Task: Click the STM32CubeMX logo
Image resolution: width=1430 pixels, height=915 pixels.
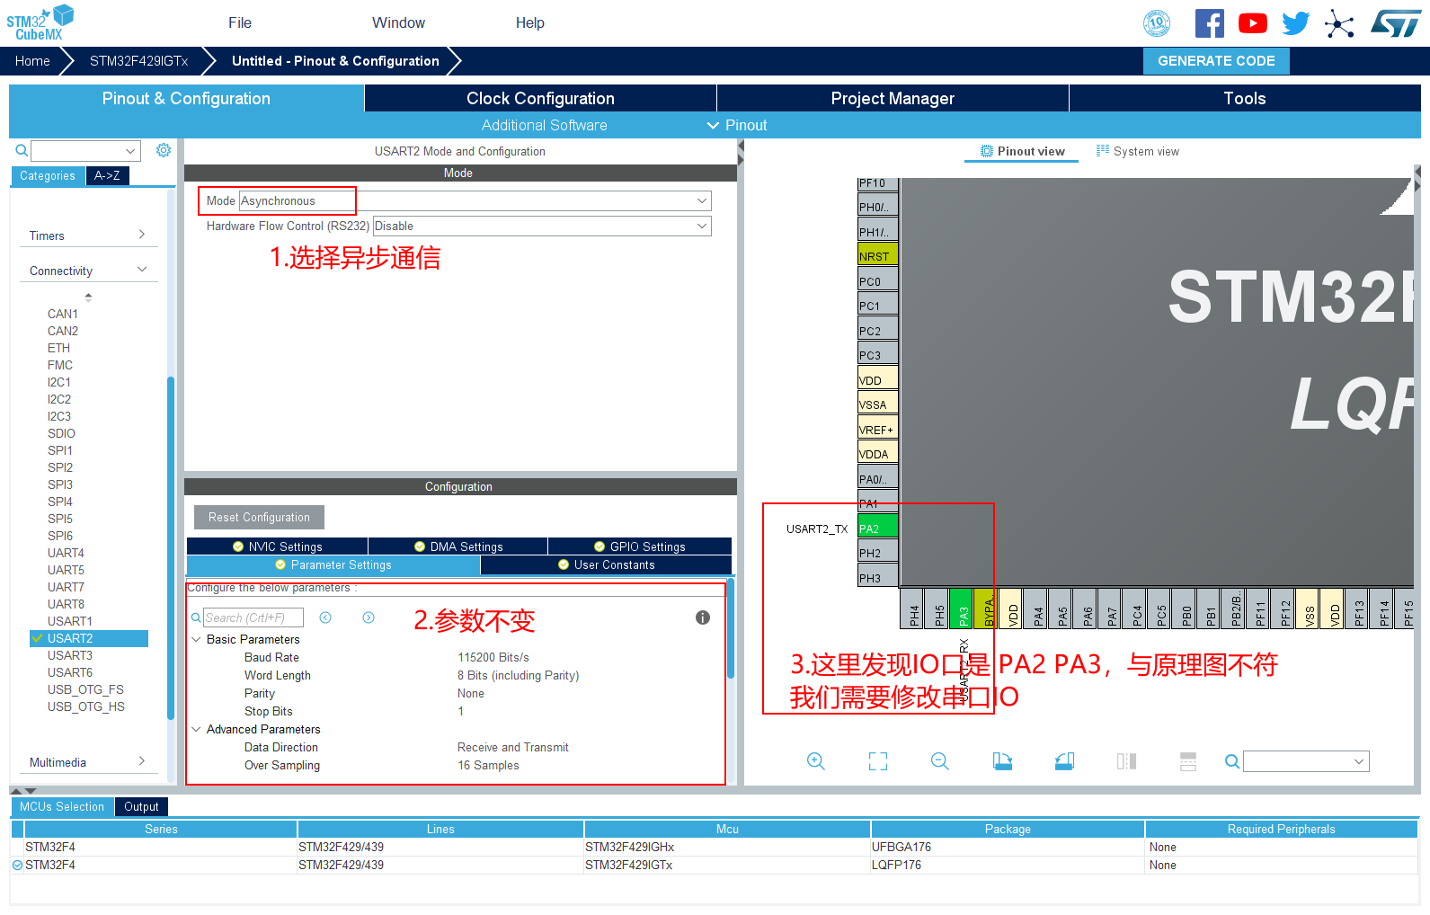Action: pos(40,22)
